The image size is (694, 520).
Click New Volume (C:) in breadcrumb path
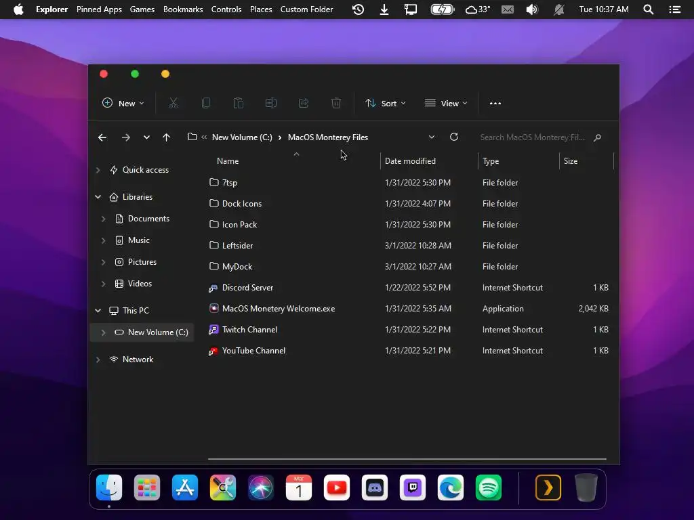(242, 137)
